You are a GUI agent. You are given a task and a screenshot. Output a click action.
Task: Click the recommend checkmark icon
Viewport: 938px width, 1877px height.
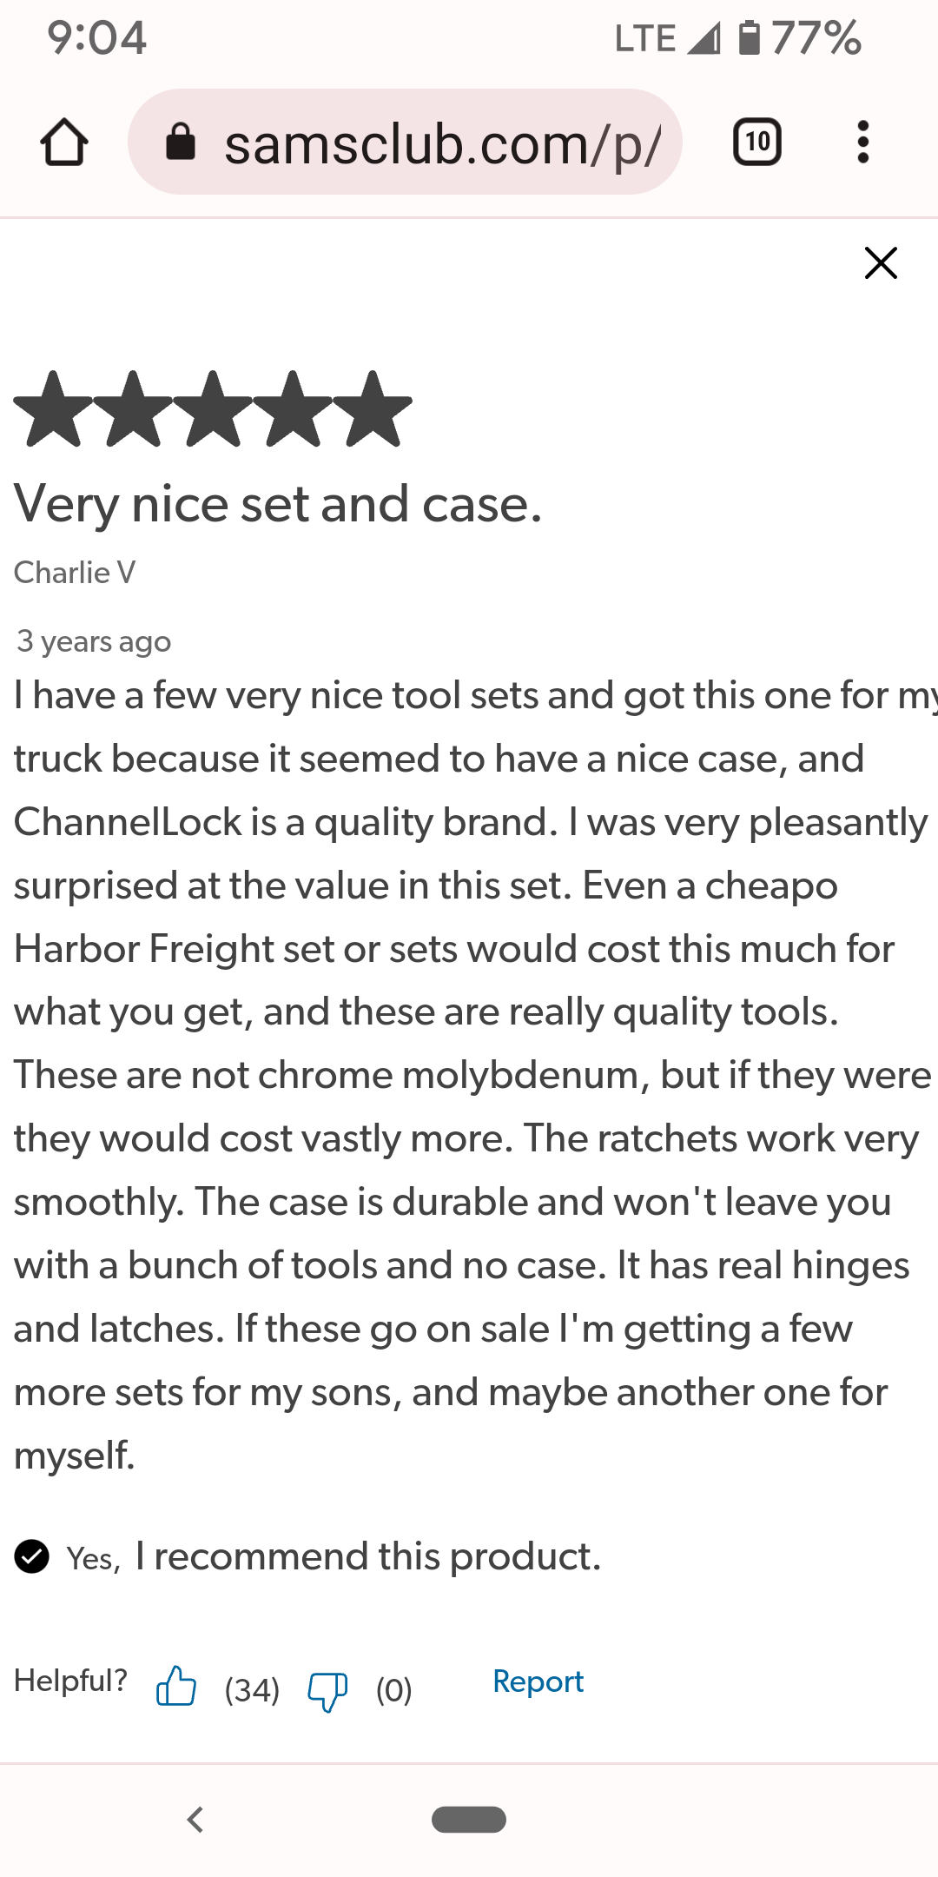pos(32,1556)
